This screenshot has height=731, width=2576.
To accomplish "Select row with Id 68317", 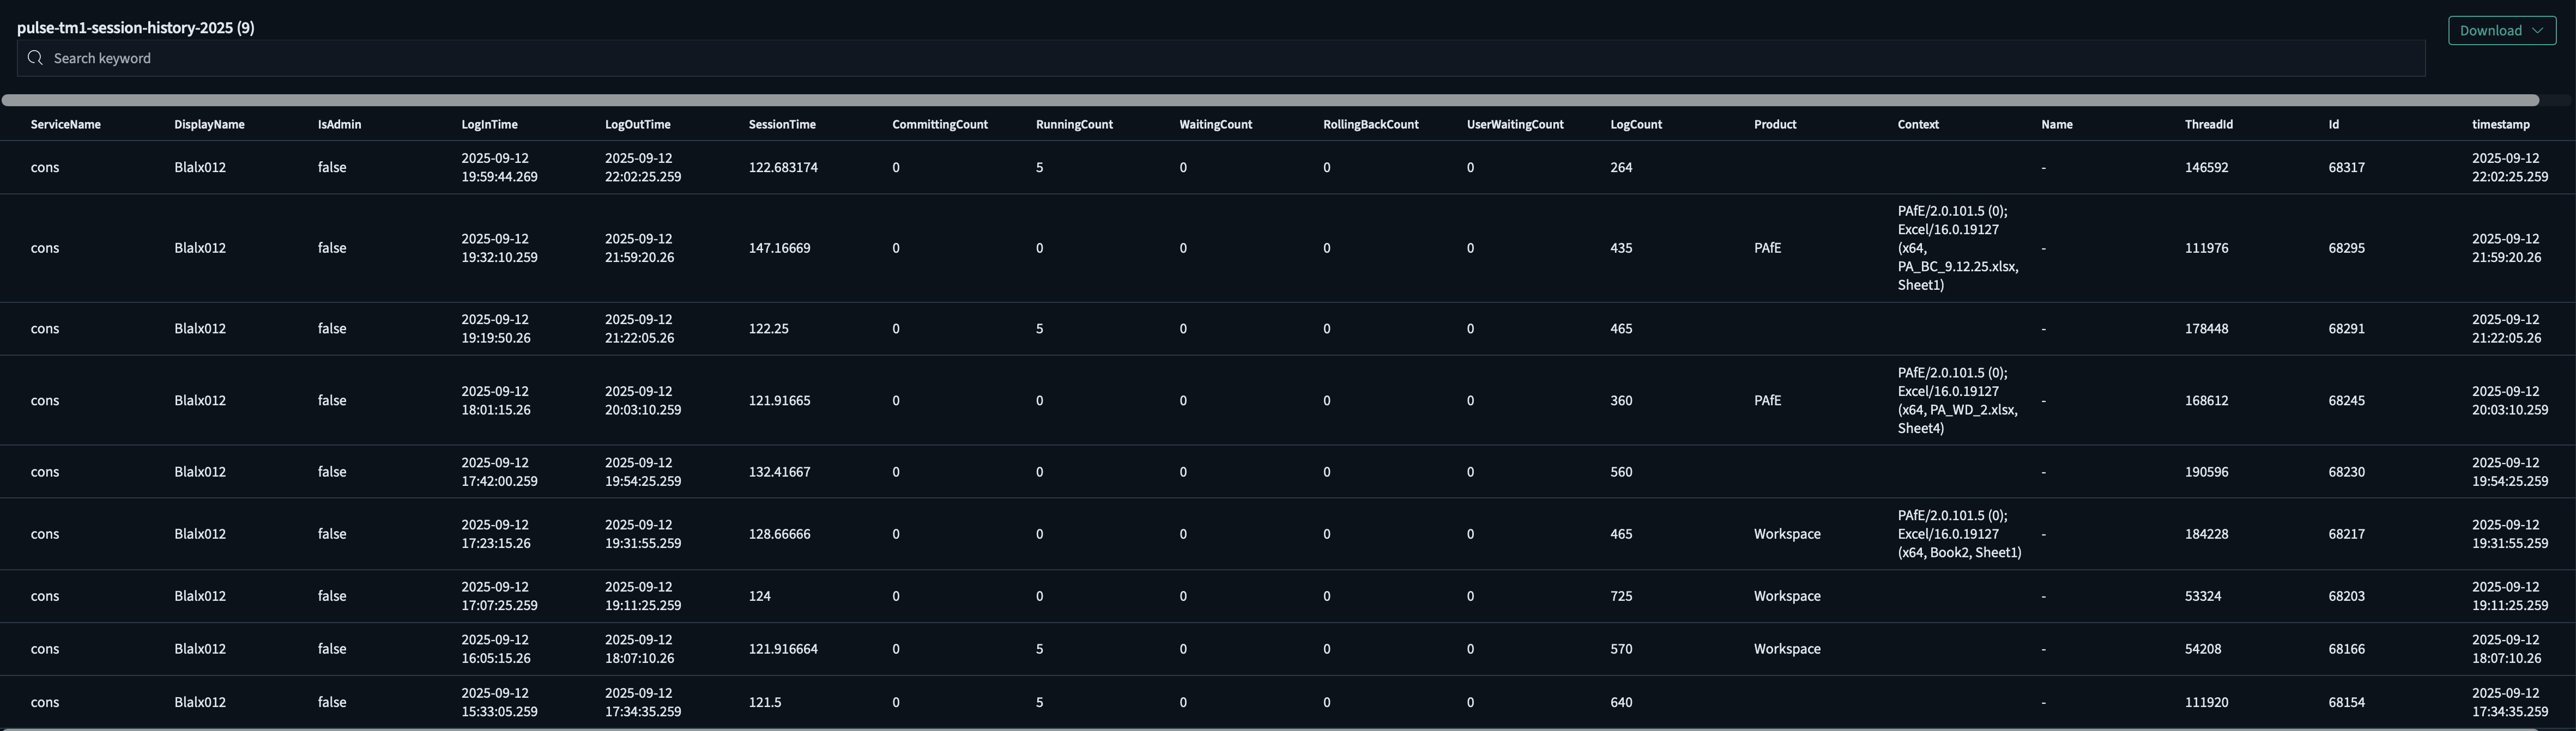I will coord(2346,168).
